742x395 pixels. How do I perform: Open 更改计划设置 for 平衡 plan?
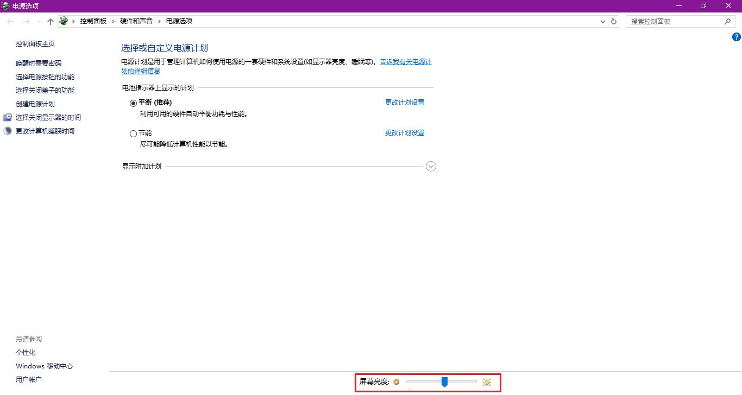coord(405,103)
